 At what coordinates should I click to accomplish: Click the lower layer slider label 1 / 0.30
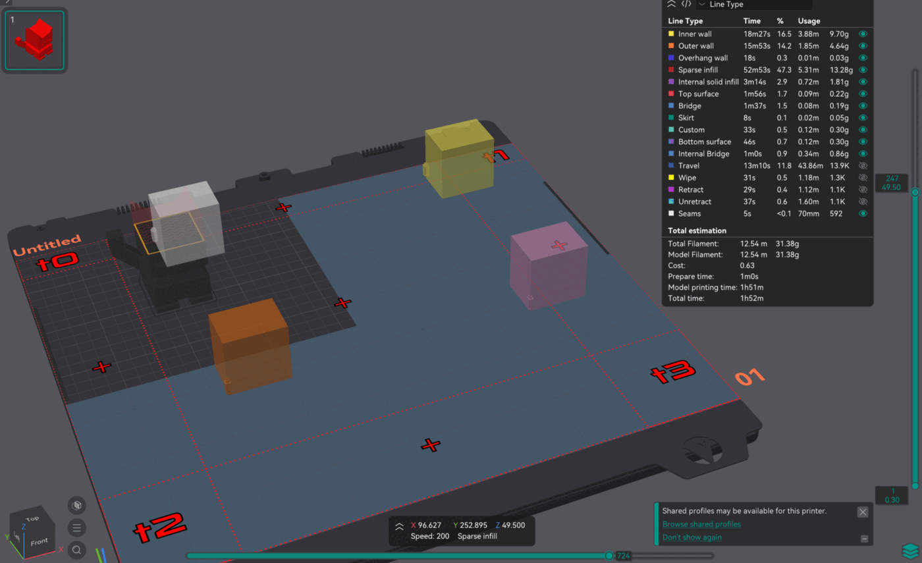pyautogui.click(x=892, y=495)
